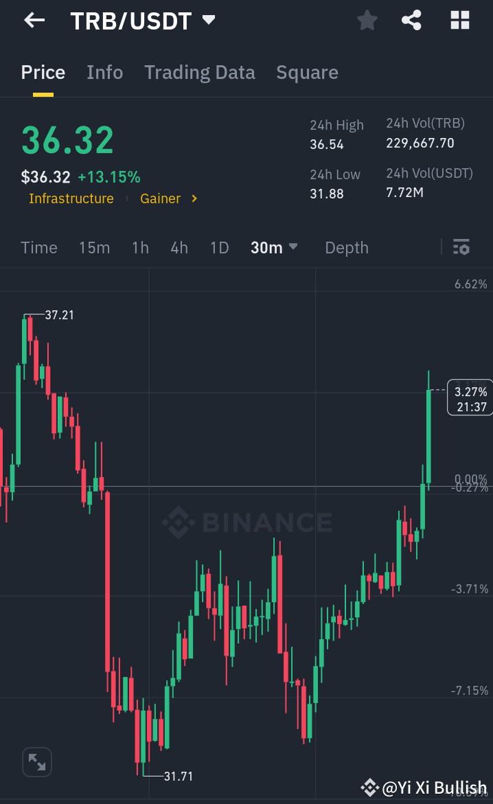Viewport: 493px width, 804px height.
Task: Switch to the Trading Data tab
Action: click(x=200, y=72)
